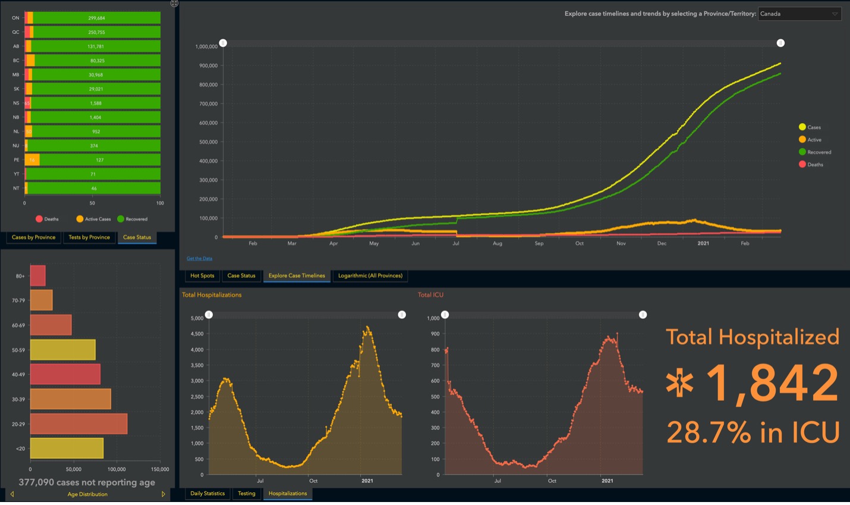850x505 pixels.
Task: Click the right arrow beside Age Distribution
Action: pyautogui.click(x=163, y=494)
